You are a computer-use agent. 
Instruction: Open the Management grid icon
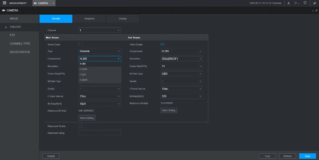4,3
